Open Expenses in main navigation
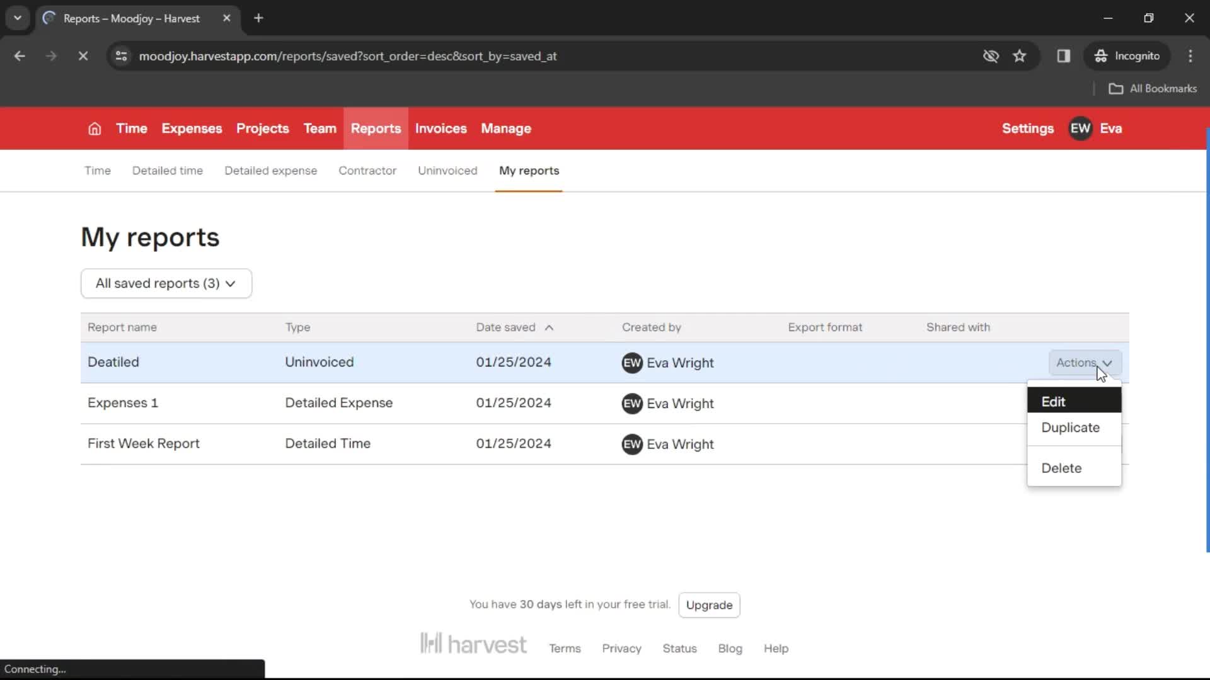This screenshot has width=1210, height=680. (192, 128)
